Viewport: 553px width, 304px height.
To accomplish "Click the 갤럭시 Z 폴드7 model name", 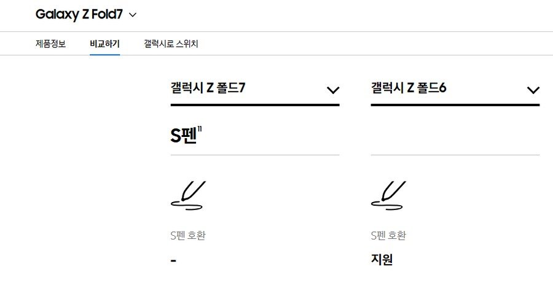I will (x=208, y=87).
